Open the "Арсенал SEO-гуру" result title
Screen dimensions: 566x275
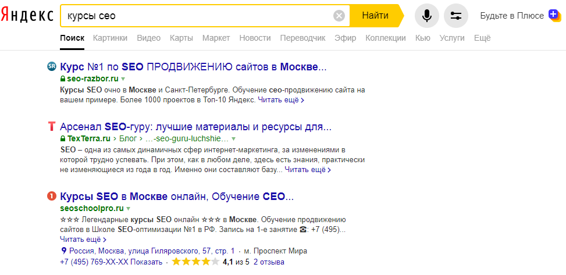tap(195, 127)
